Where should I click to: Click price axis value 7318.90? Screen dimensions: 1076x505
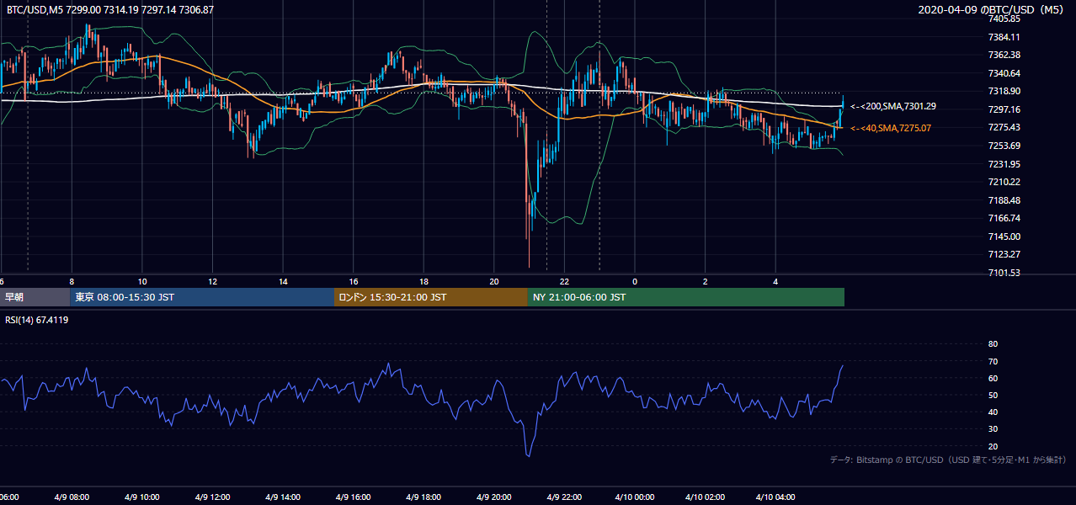1004,91
